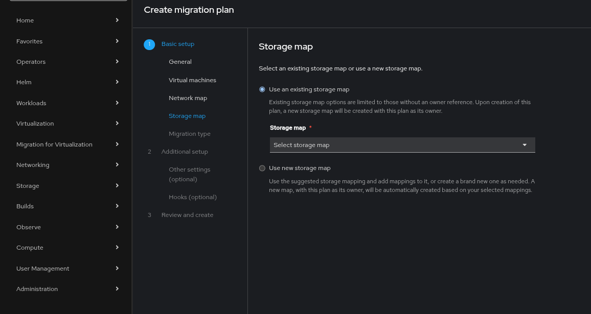Screen dimensions: 591x314
Task: Select Use new storage map option
Action: coord(262,168)
